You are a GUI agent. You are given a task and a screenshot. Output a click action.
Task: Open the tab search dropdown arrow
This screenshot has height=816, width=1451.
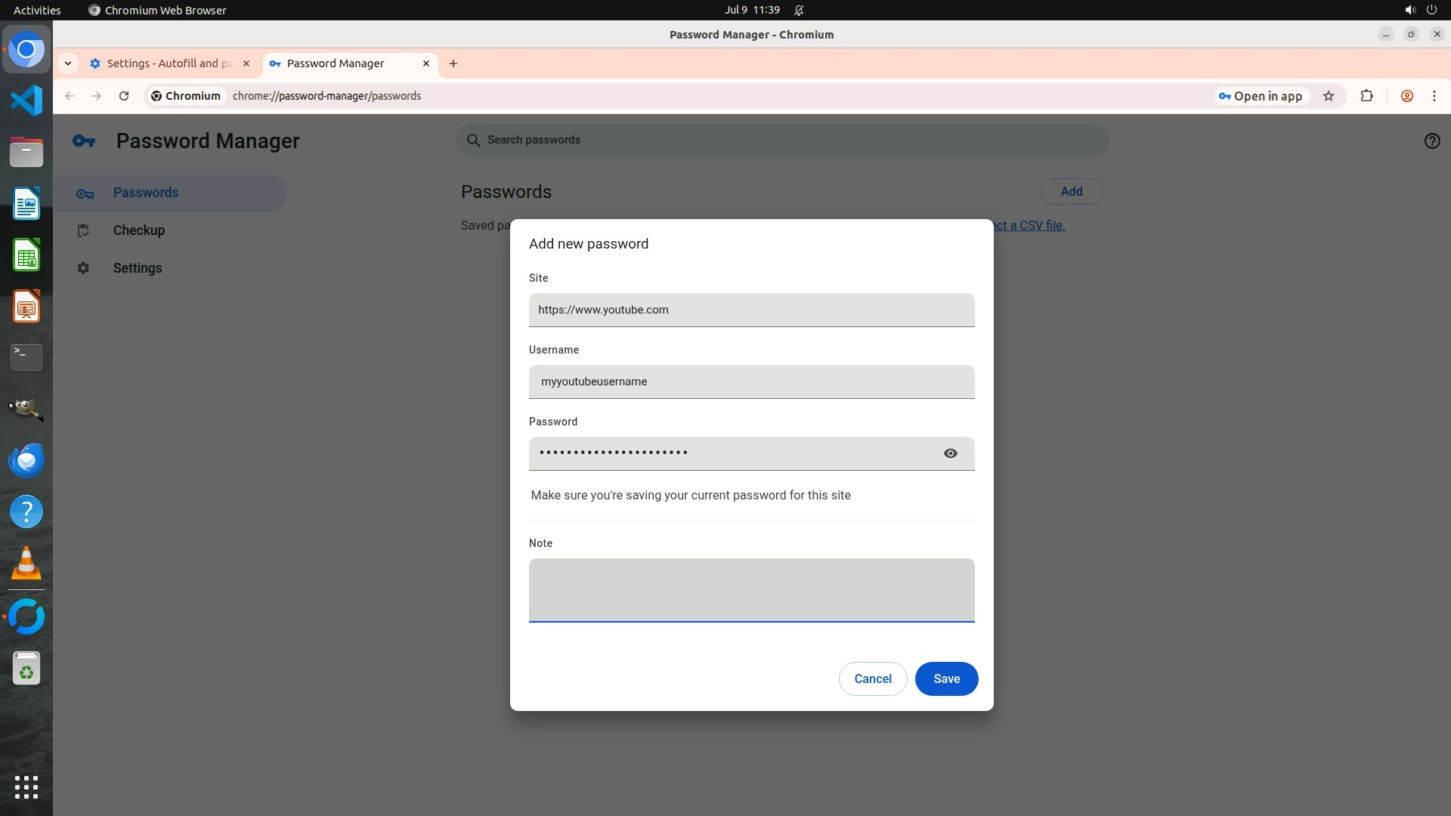click(x=68, y=63)
